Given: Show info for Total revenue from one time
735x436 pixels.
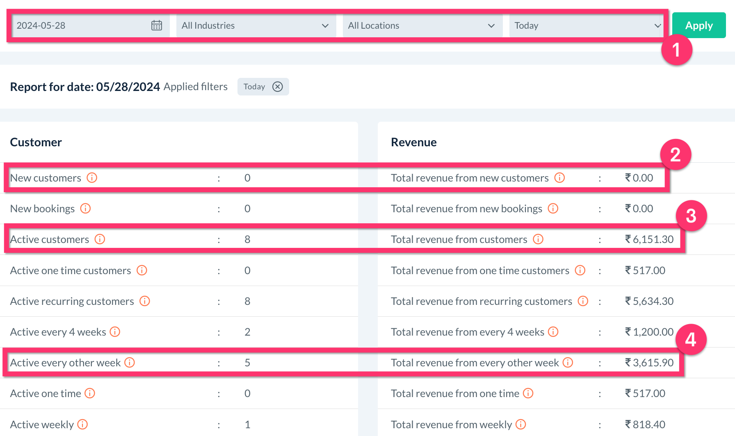Looking at the screenshot, I should pos(528,393).
